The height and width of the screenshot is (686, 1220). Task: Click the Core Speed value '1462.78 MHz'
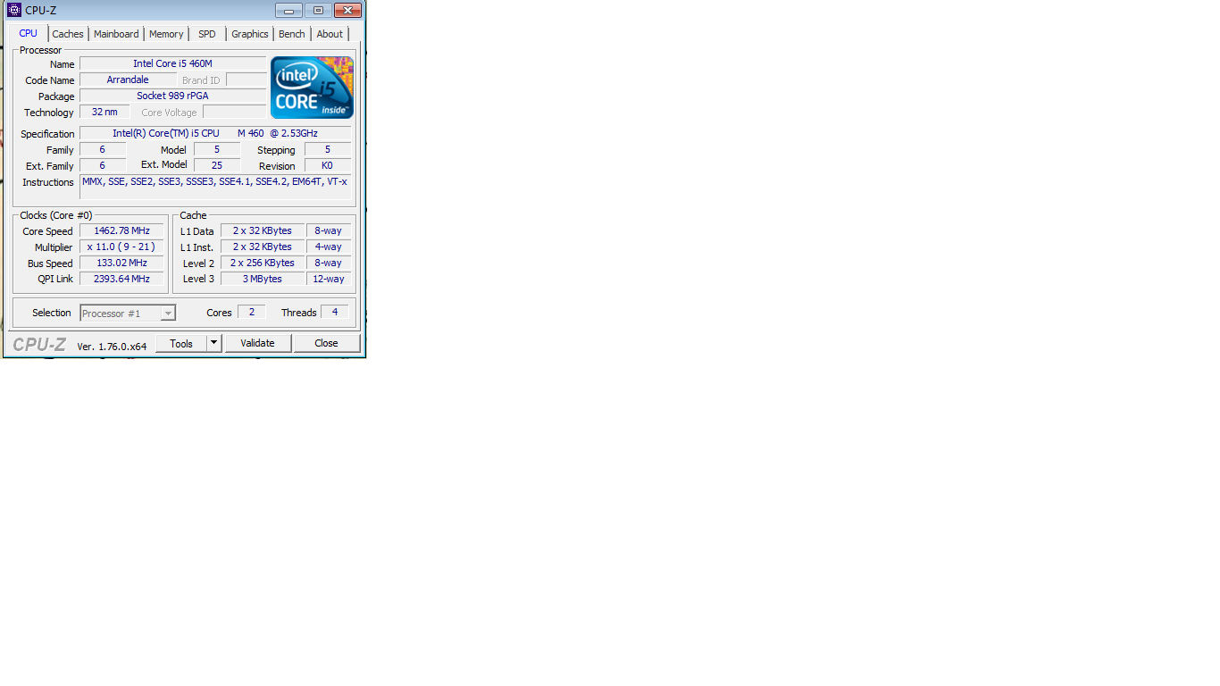click(x=121, y=230)
